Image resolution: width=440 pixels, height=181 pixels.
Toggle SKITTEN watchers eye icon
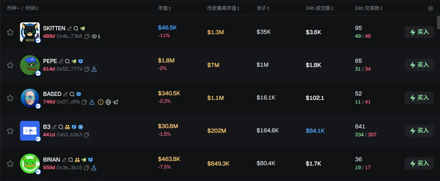95,36
